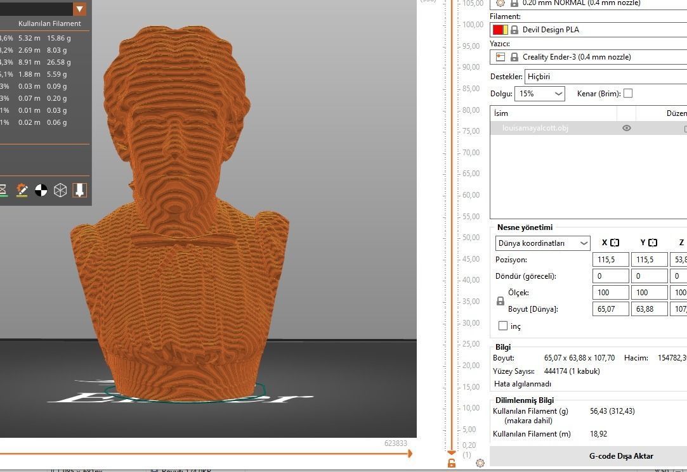Click the filament color swatch for Devil Design PLA

point(500,30)
